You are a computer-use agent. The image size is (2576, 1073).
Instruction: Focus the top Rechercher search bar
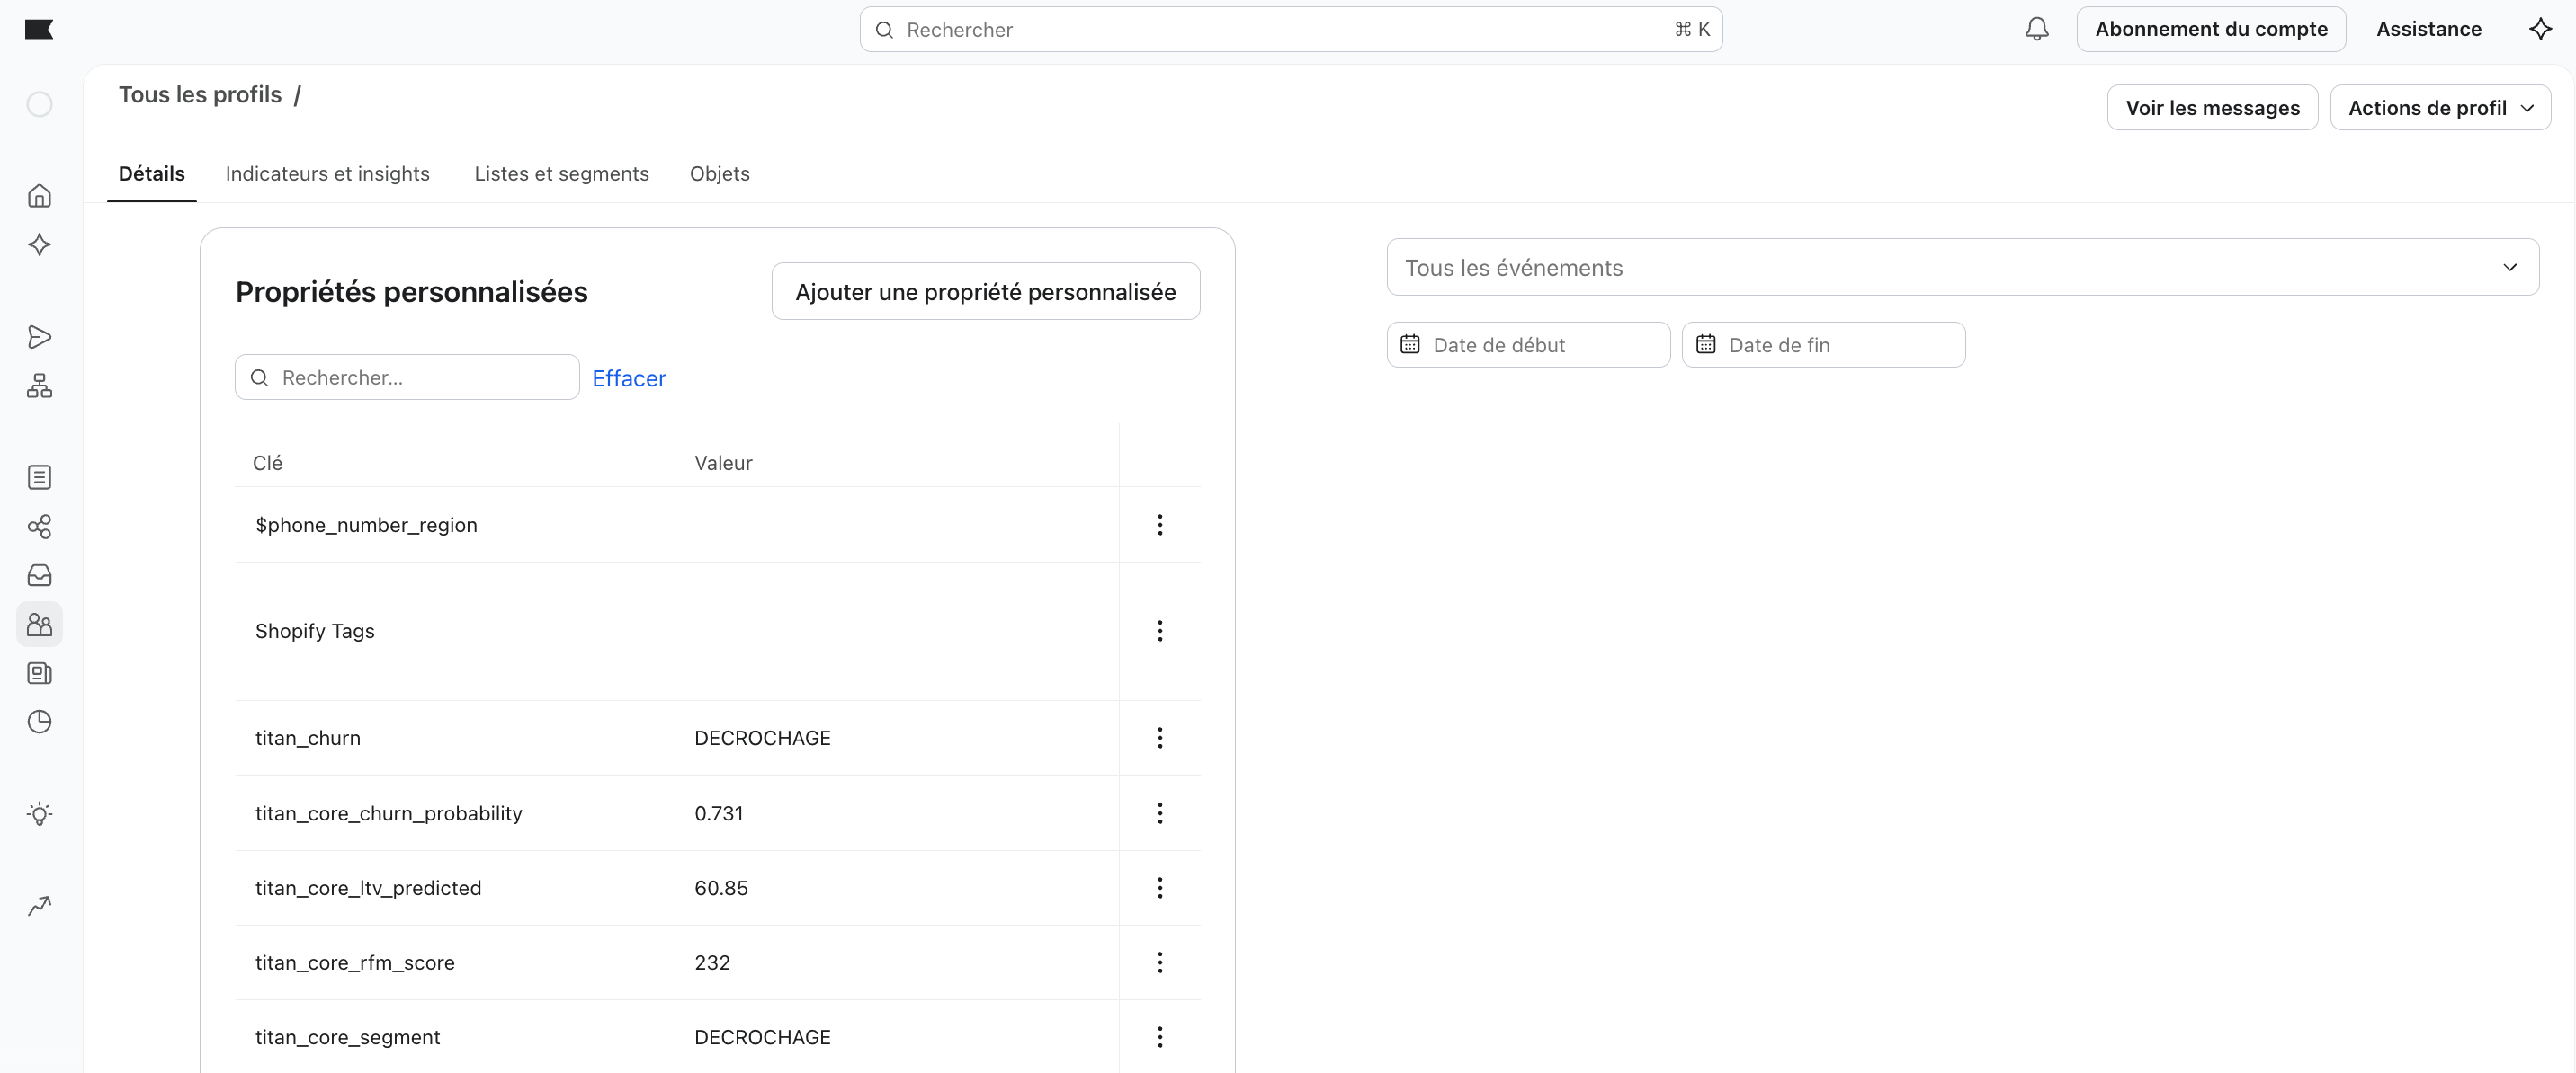click(1290, 29)
